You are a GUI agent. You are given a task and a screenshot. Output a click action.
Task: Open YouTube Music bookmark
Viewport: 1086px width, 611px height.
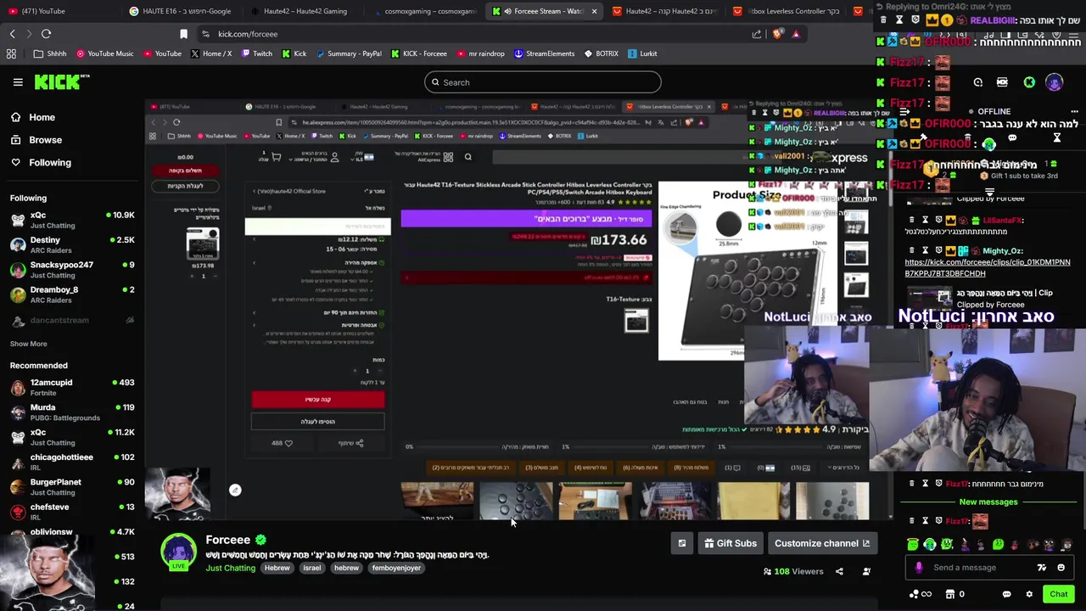104,53
